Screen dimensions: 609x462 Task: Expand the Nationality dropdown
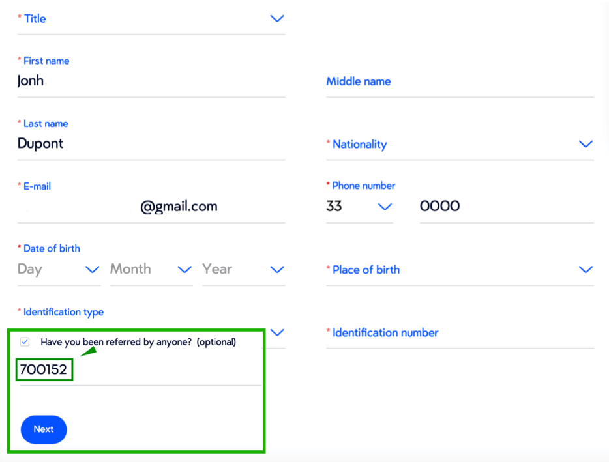tap(585, 144)
